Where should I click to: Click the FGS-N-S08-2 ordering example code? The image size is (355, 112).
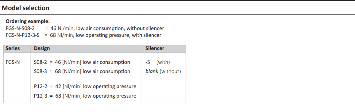click(x=20, y=29)
